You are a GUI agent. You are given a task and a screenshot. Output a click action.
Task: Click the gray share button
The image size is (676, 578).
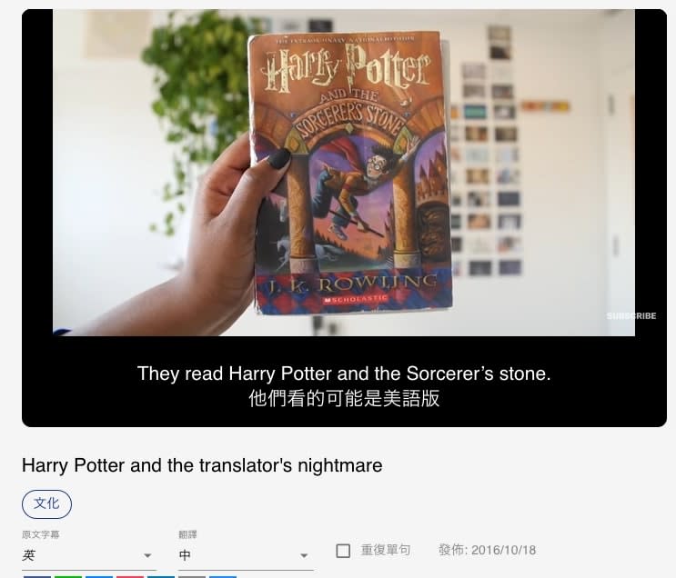[x=192, y=577]
